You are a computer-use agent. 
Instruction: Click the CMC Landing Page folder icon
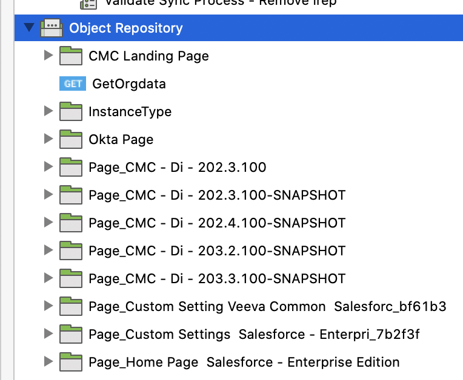[71, 56]
